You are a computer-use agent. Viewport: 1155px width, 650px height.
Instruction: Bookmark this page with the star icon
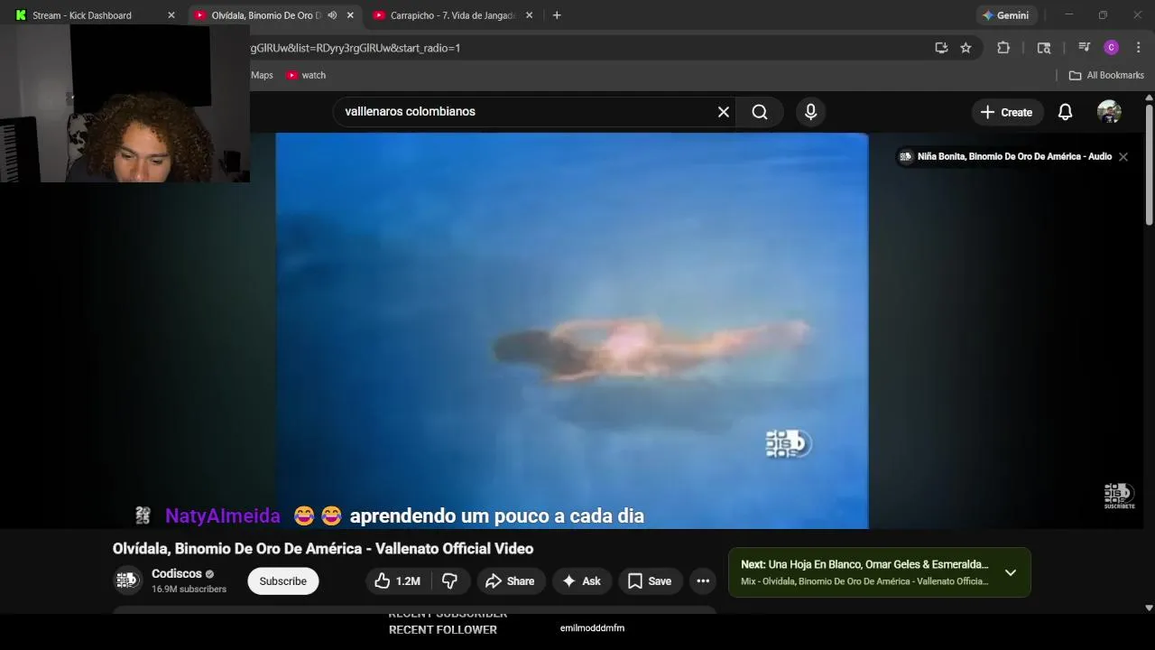[x=966, y=48]
